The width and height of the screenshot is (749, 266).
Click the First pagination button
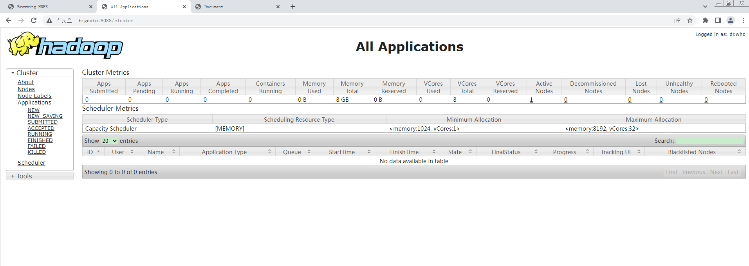point(671,172)
